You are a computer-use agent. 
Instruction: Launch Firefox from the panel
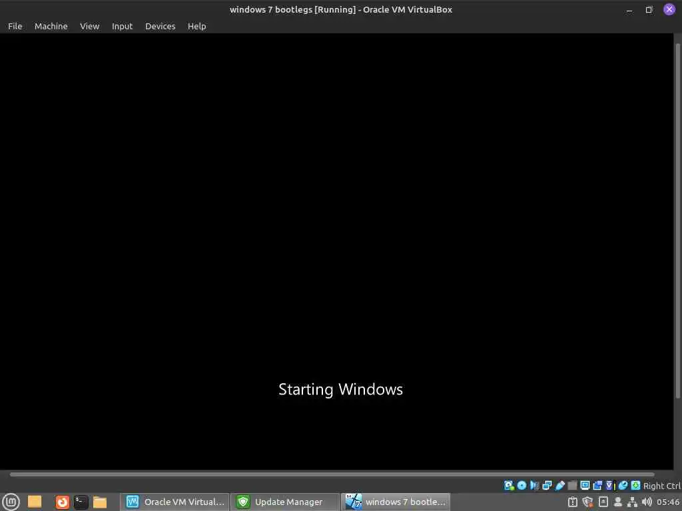coord(62,502)
